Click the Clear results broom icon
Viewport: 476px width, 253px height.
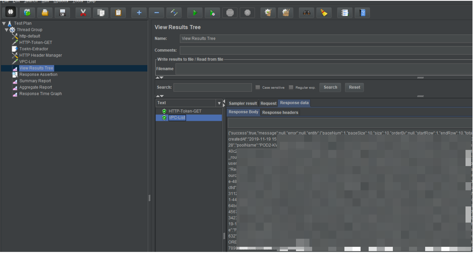point(268,12)
